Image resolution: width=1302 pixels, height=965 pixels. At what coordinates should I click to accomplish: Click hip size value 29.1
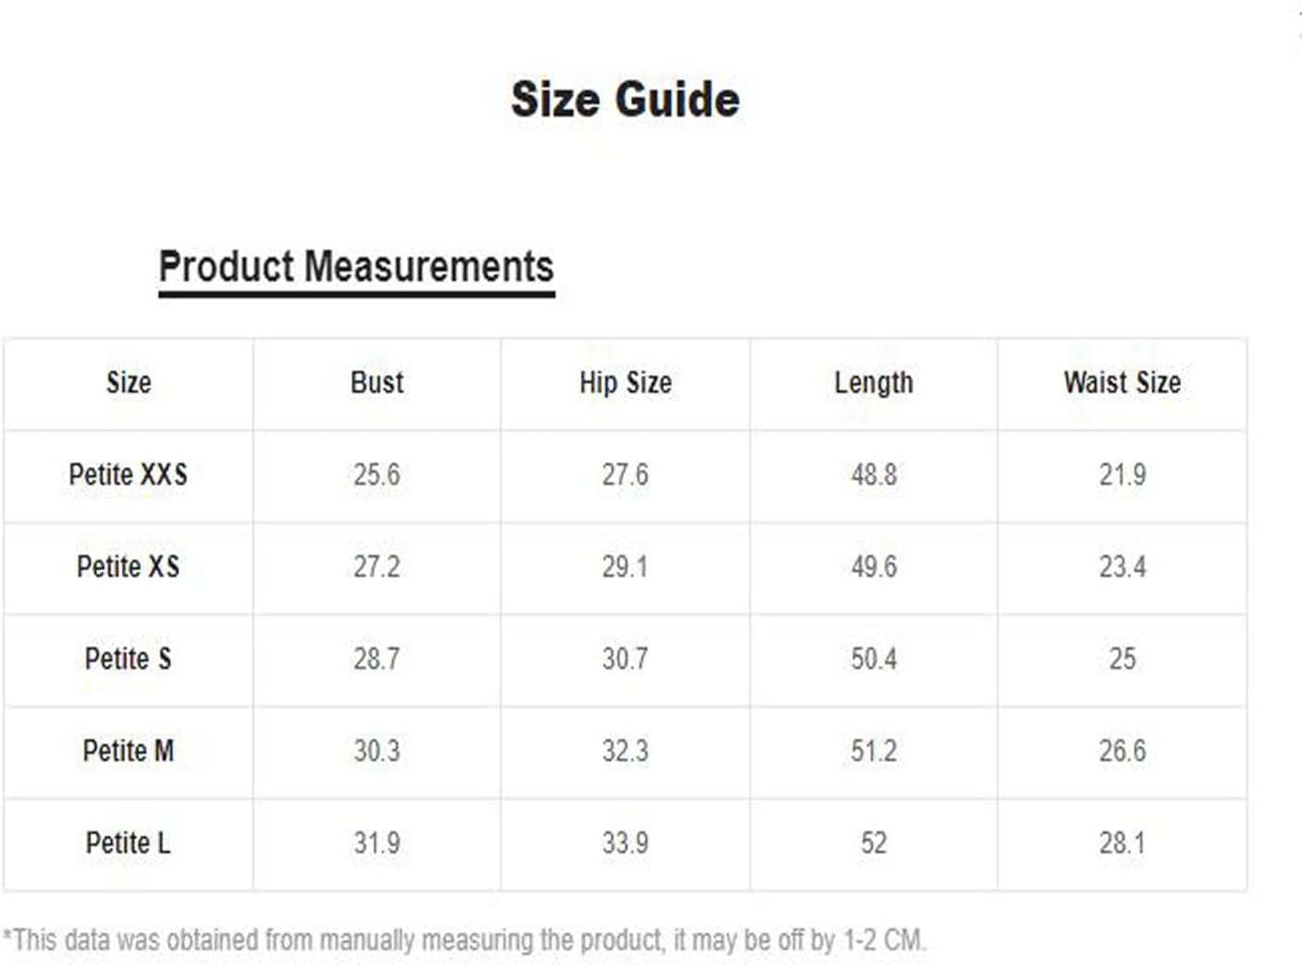[x=625, y=566]
